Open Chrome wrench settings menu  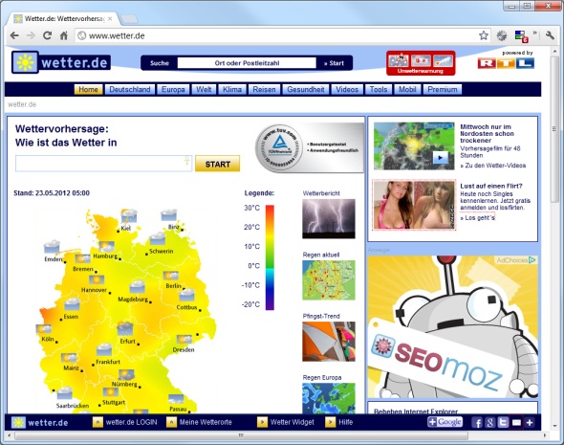[x=550, y=35]
